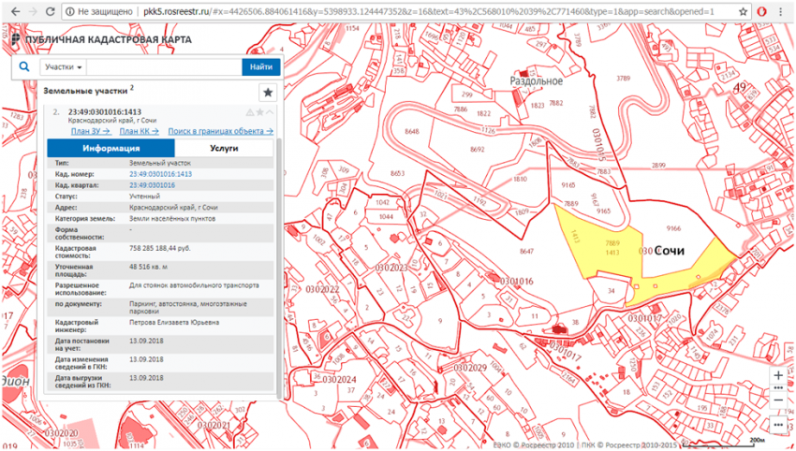
Task: Open the browser three-dot menu
Action: click(x=781, y=11)
